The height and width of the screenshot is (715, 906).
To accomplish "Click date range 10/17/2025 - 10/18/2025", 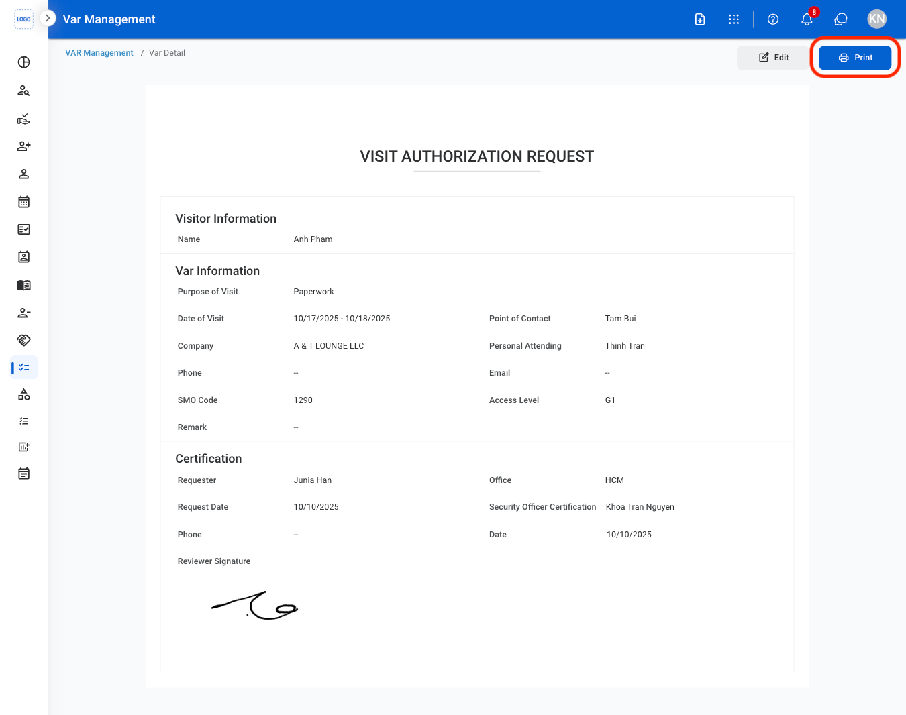I will click(x=342, y=319).
